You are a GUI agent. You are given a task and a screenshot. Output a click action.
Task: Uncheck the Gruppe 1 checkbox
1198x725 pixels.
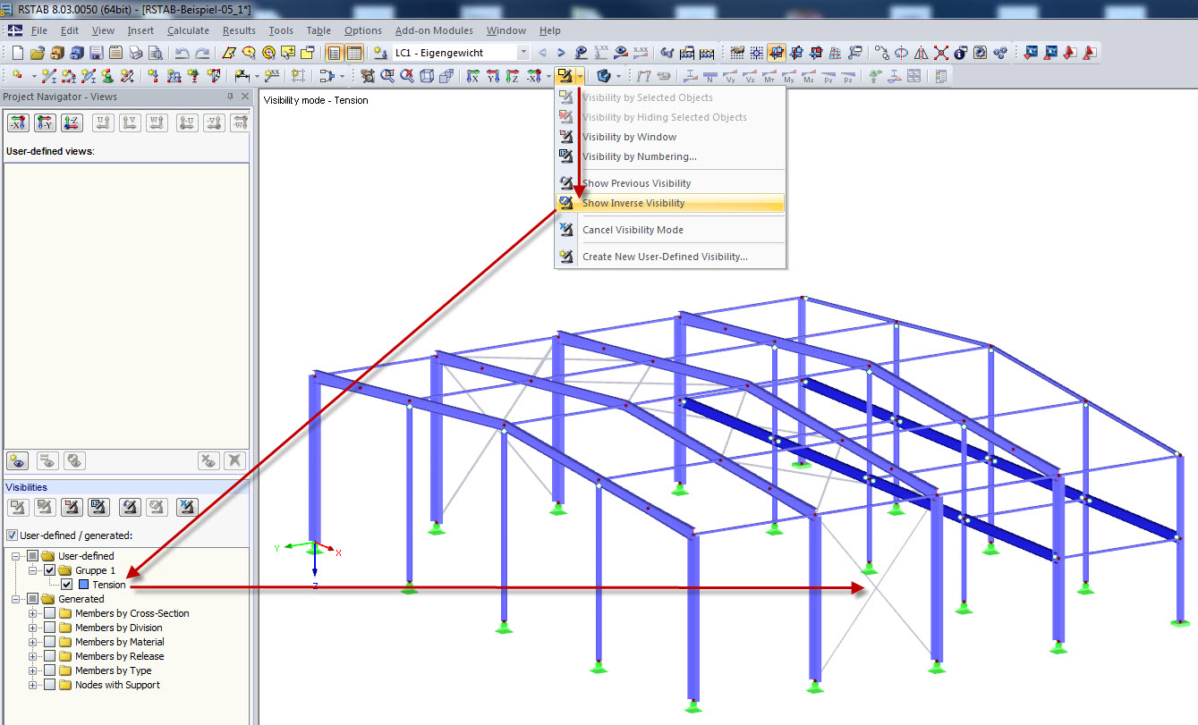coord(49,570)
